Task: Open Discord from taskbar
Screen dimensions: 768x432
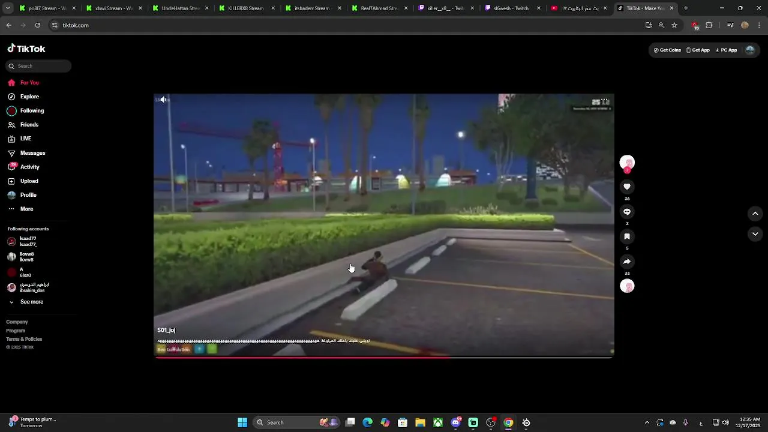Action: [x=456, y=422]
